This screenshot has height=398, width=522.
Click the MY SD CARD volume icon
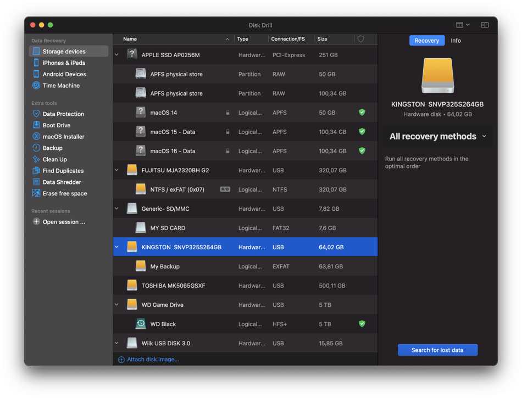(141, 228)
